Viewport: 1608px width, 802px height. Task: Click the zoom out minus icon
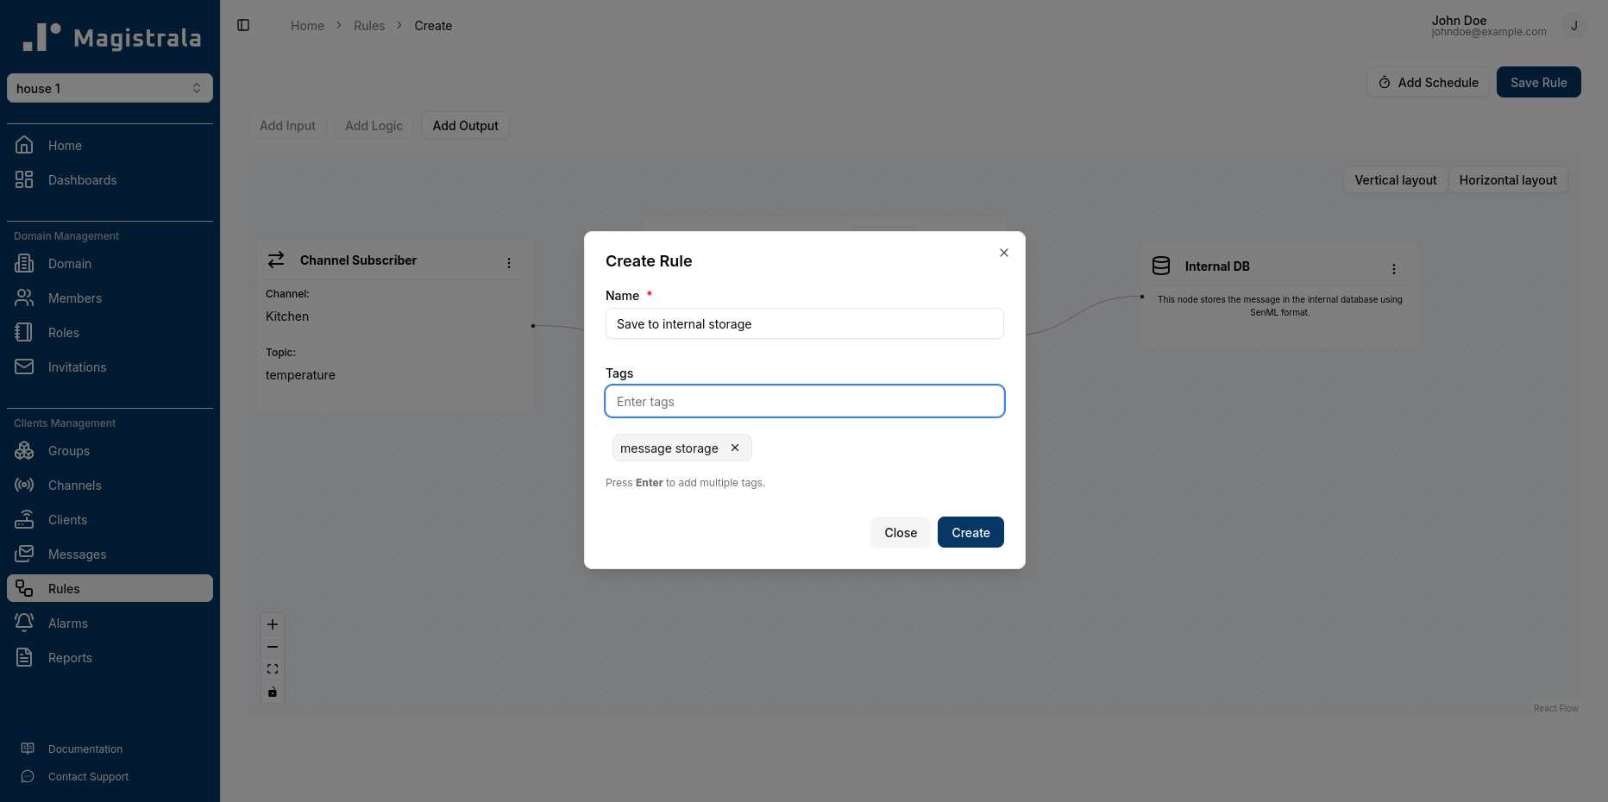(273, 647)
